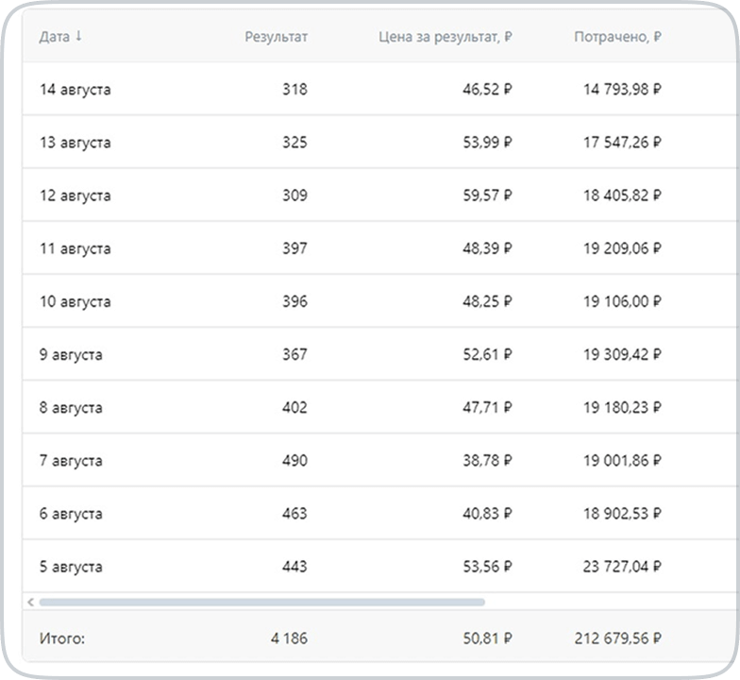The width and height of the screenshot is (740, 680).
Task: Click the 10 августа date cell
Action: coord(76,301)
